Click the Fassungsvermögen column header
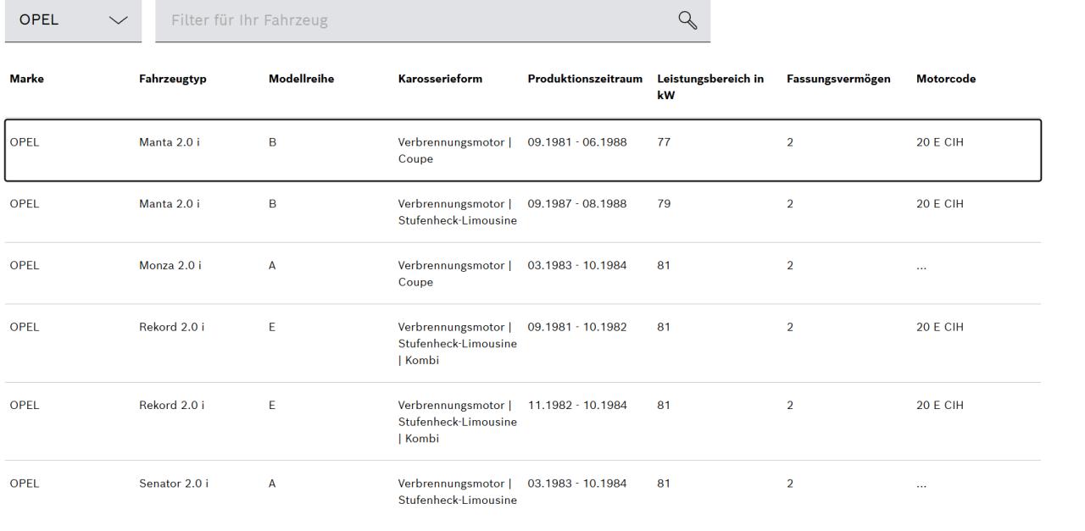The width and height of the screenshot is (1085, 531). (837, 79)
